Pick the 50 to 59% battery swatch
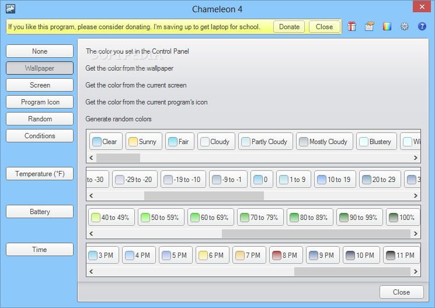The height and width of the screenshot is (308, 435). click(161, 218)
